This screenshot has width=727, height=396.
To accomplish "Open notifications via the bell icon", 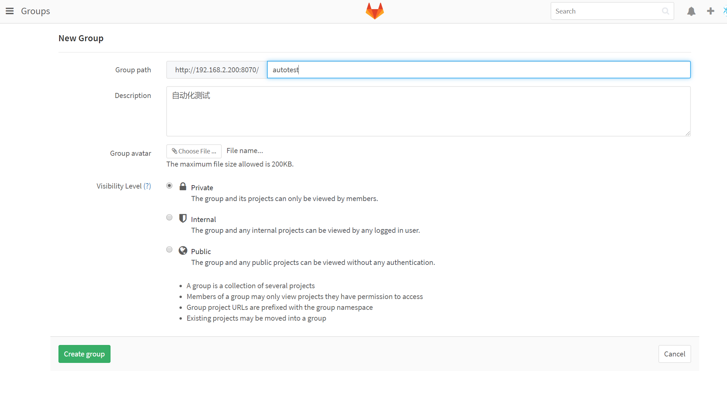I will [x=691, y=11].
